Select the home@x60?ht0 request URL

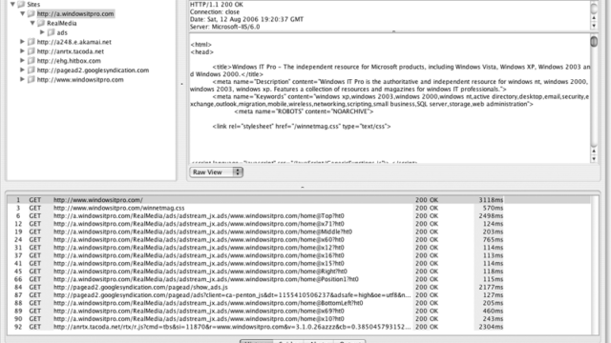199,239
